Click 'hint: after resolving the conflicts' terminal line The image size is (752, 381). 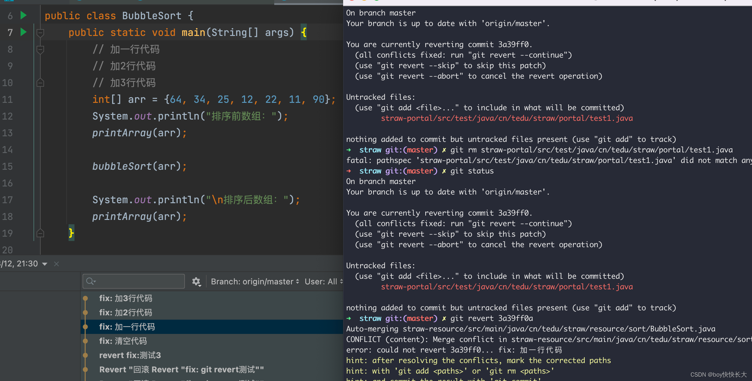(x=478, y=360)
